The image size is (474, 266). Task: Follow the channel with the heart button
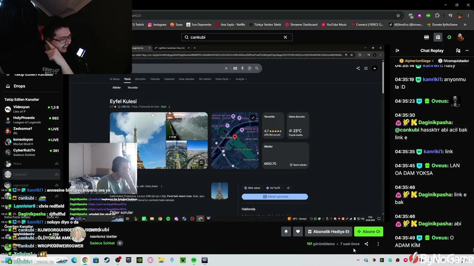[298, 232]
